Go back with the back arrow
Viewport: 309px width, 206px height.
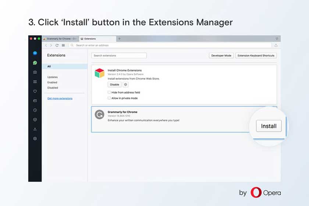tap(46, 45)
